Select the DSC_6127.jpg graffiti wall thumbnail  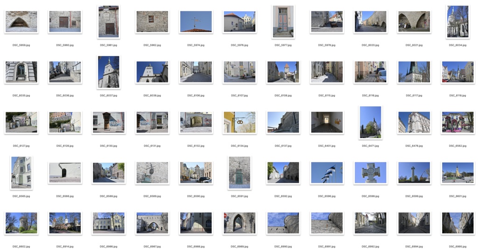(x=21, y=122)
